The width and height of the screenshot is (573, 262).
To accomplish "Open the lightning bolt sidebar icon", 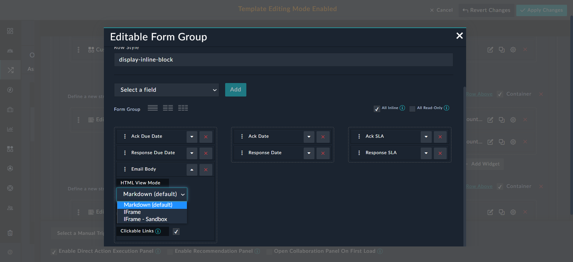I will [10, 90].
